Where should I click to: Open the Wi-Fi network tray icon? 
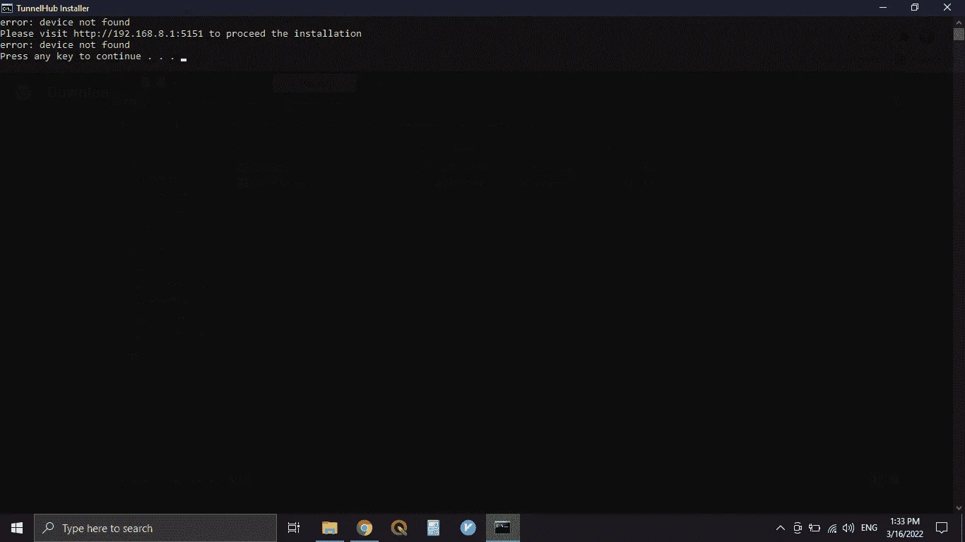[x=831, y=528]
